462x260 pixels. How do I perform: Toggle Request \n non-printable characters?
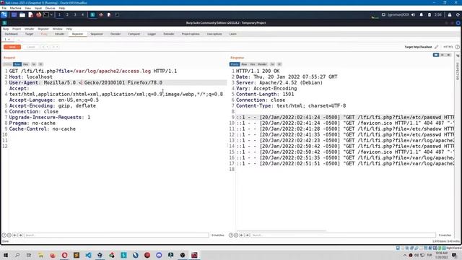[34, 64]
